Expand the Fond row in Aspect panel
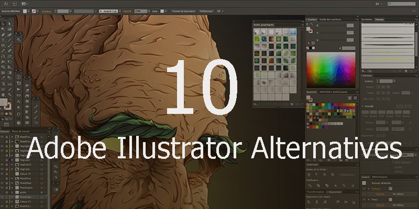The width and height of the screenshot is (419, 209). coord(369,200)
